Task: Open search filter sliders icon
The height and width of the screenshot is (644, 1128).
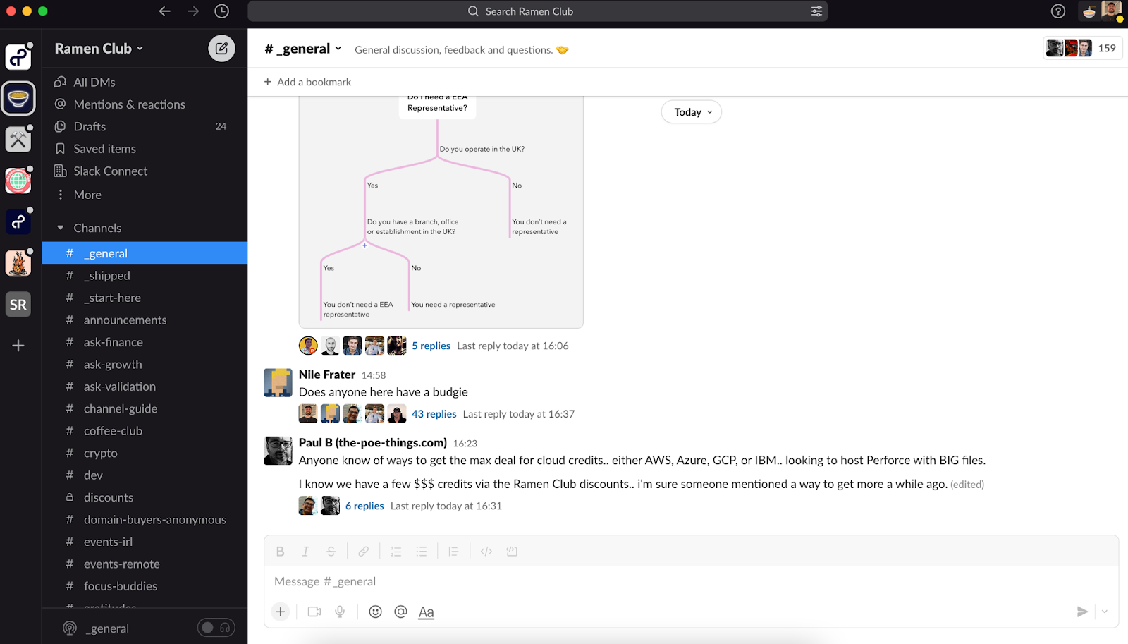Action: point(816,11)
